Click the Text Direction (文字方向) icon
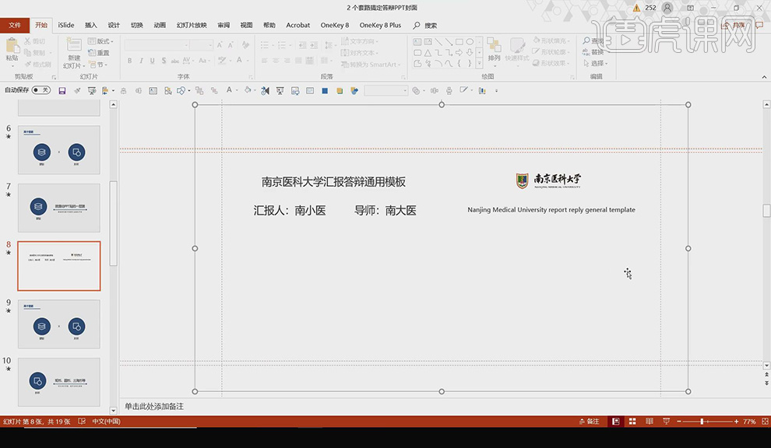The image size is (771, 448). 345,41
